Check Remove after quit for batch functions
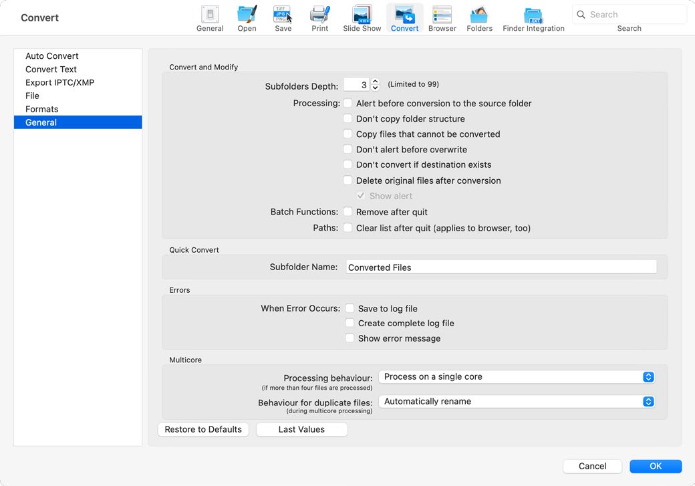 pyautogui.click(x=348, y=211)
